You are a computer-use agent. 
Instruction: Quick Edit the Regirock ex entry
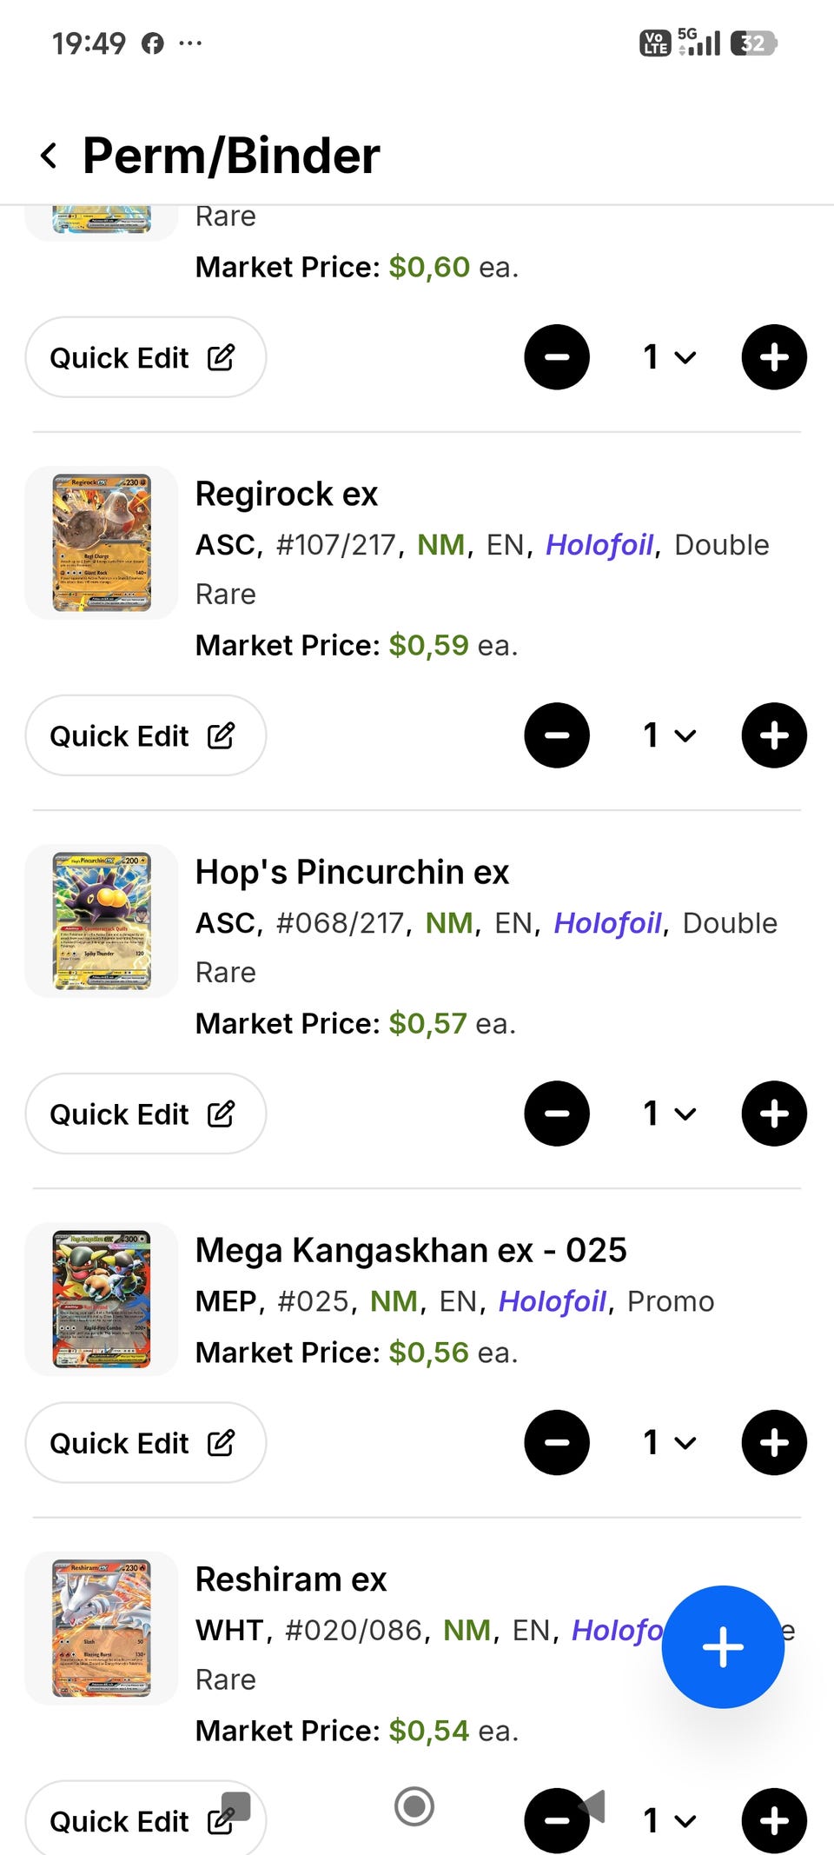145,735
